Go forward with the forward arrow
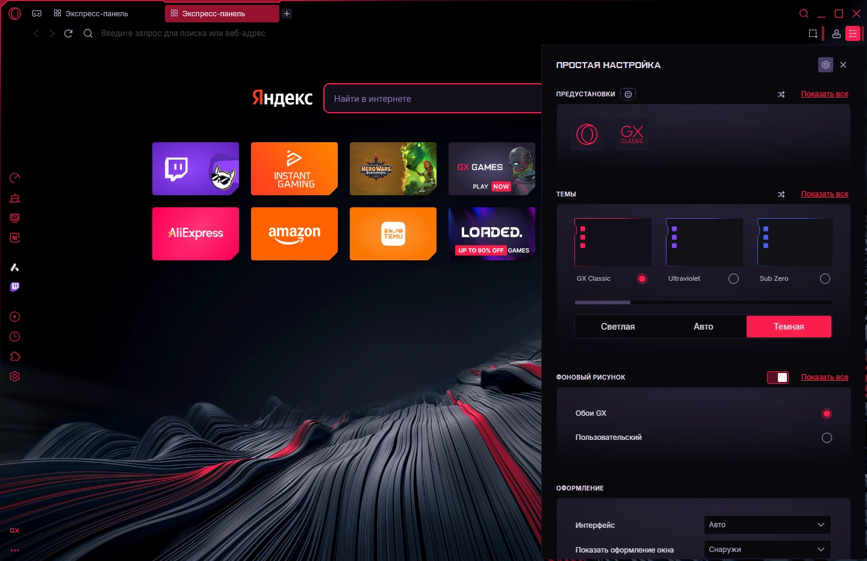 click(x=52, y=33)
